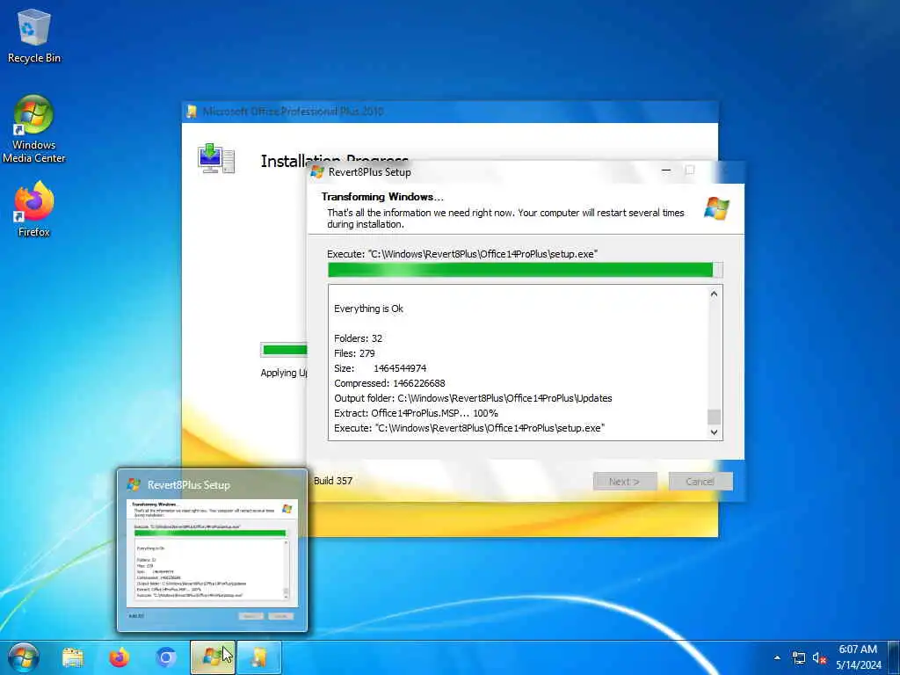Click the Revert8Plus progress bar
Viewport: 900px width, 675px height.
(x=526, y=270)
